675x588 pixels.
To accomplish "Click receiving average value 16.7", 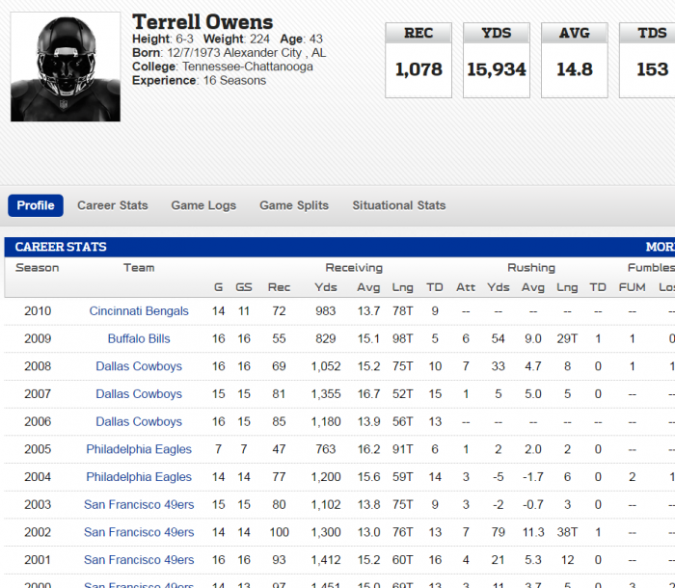I will pyautogui.click(x=368, y=394).
